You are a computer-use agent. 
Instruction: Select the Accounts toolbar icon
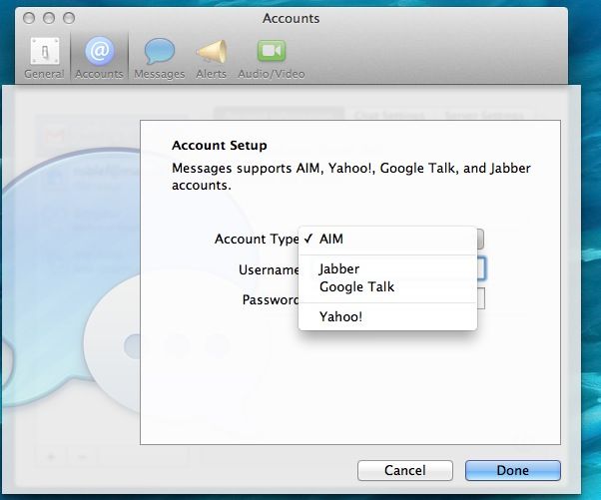tap(99, 58)
